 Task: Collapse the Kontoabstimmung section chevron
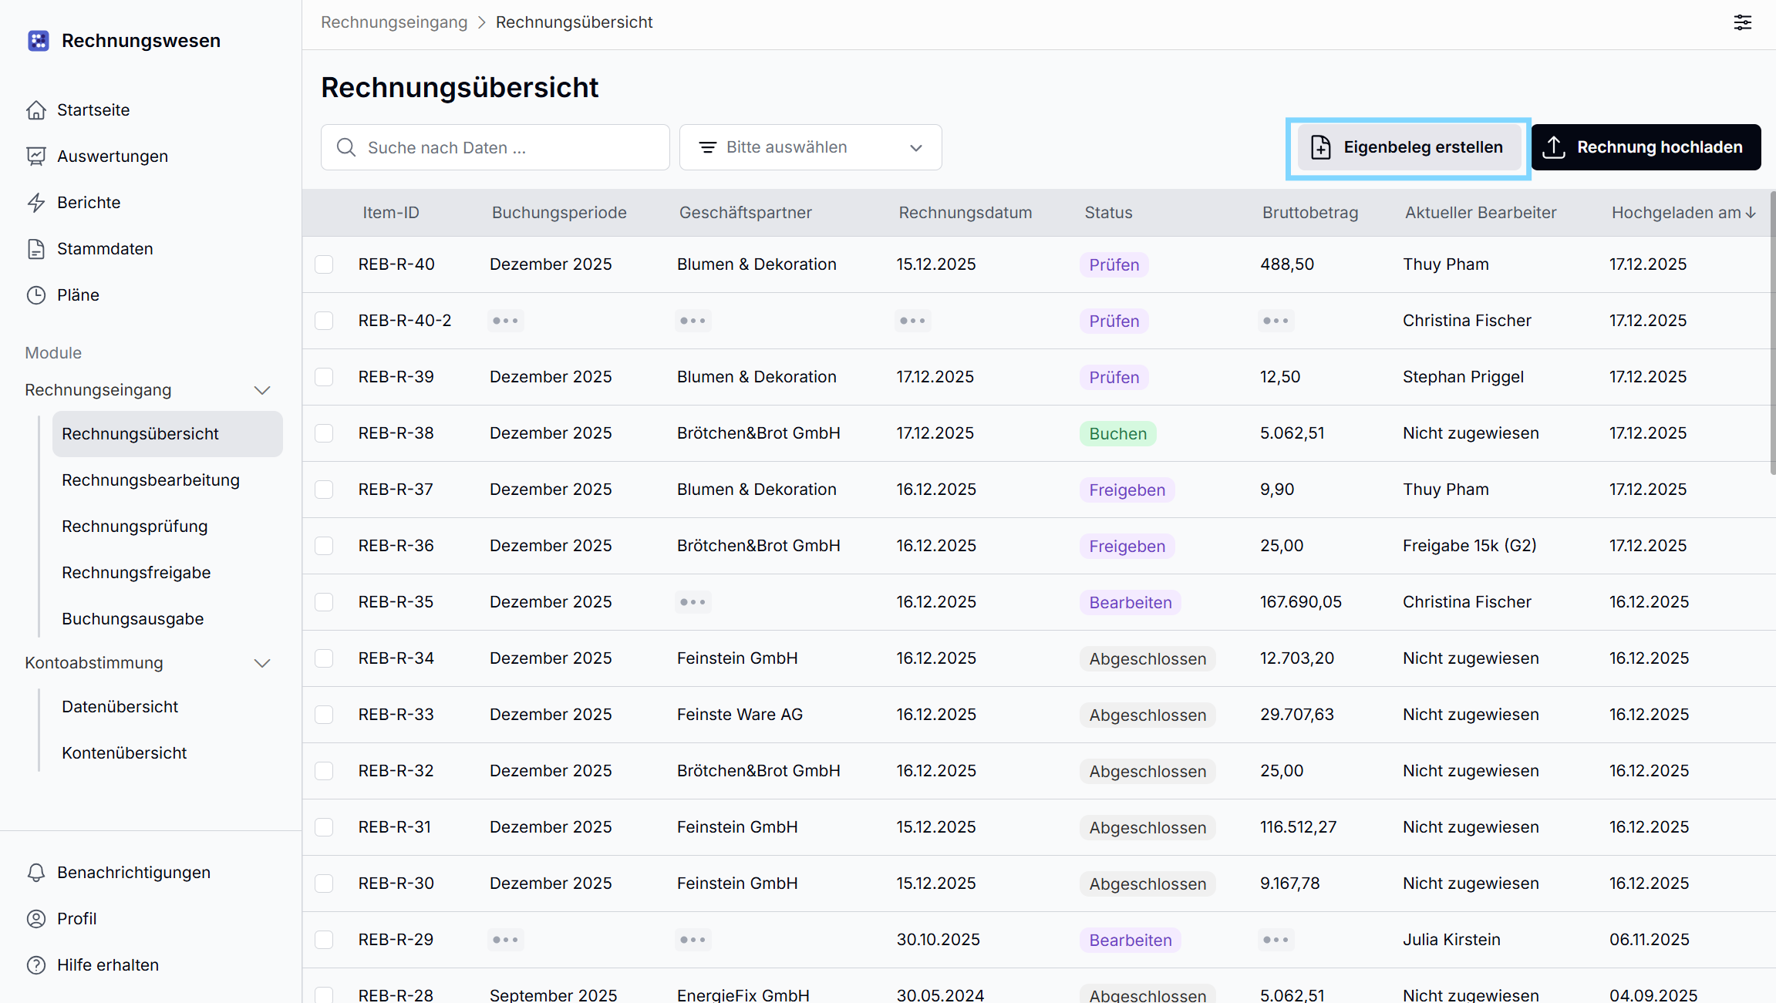click(262, 663)
